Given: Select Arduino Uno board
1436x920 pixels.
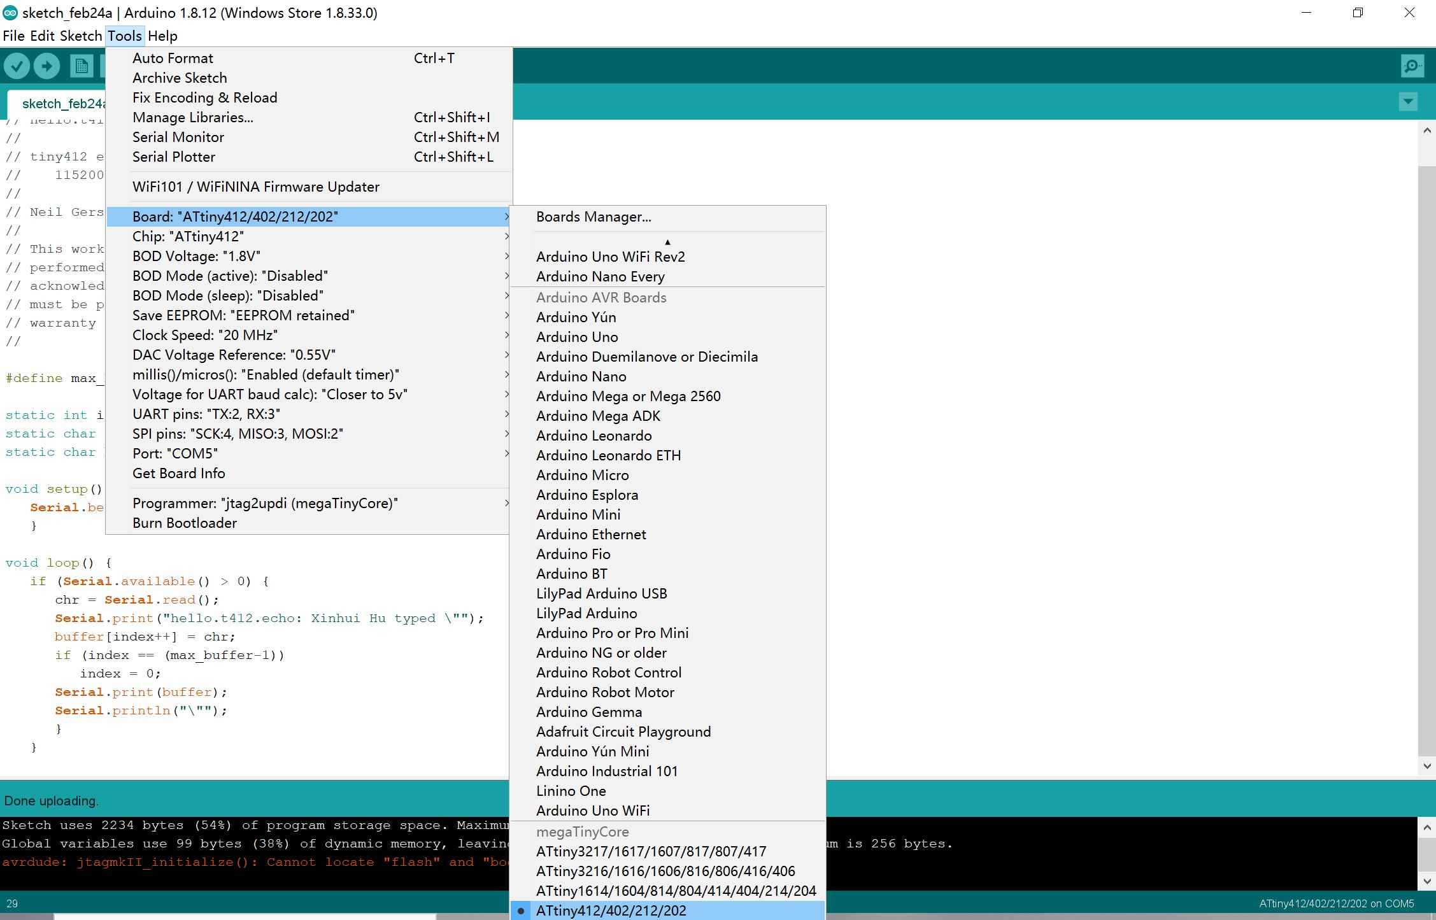Looking at the screenshot, I should click(x=667, y=337).
